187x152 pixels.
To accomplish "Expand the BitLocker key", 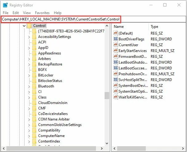I will [x=29, y=76].
